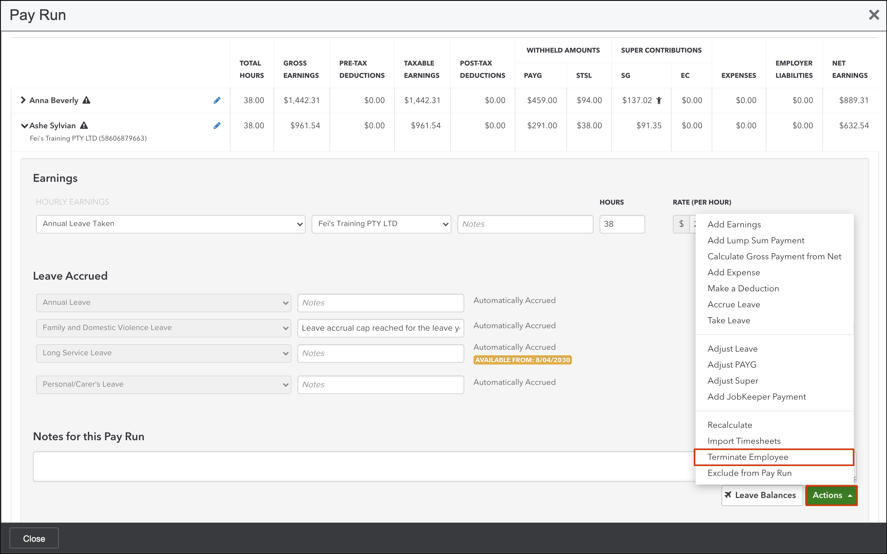Close the Pay Run dialog with the X
Viewport: 887px width, 554px height.
[874, 15]
